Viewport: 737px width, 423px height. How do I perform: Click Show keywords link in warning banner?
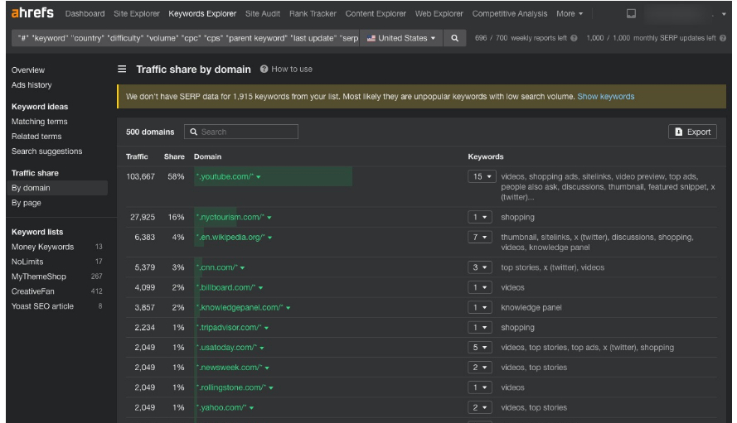click(x=605, y=96)
